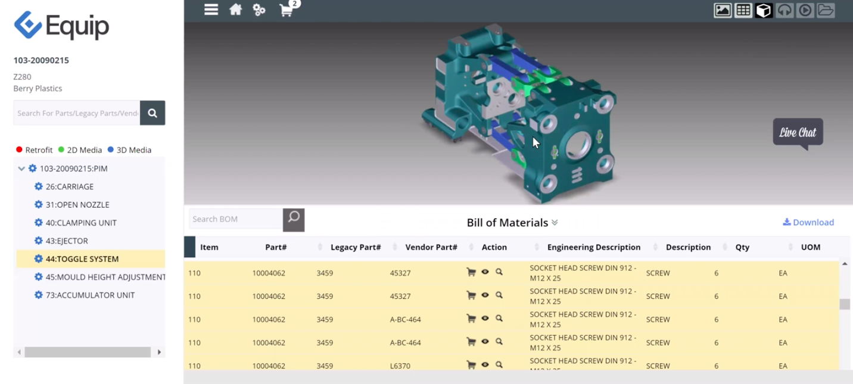Switch to image view icon
Screen dimensions: 853x384
pos(723,10)
